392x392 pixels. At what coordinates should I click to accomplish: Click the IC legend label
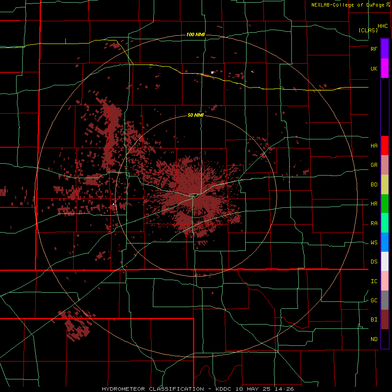(374, 281)
